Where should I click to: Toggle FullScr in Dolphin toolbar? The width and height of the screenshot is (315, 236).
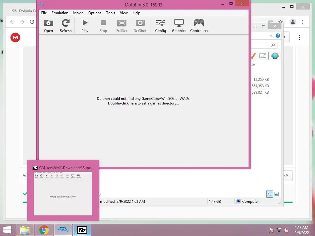coord(122,26)
